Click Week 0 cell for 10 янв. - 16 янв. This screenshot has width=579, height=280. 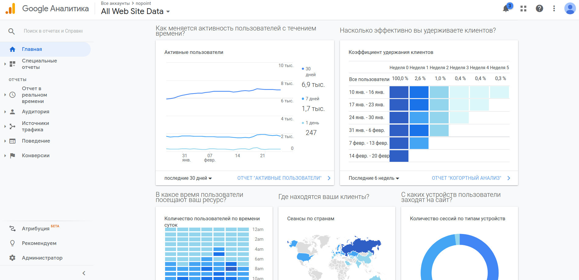pyautogui.click(x=399, y=92)
